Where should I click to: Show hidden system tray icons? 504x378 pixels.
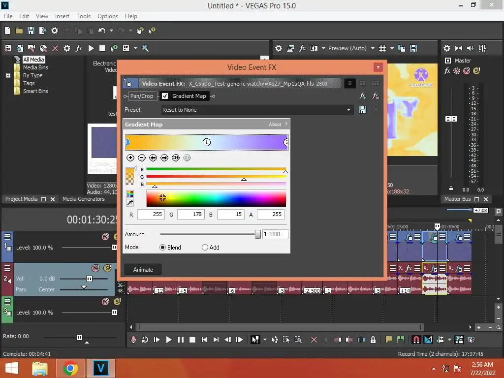[434, 369]
